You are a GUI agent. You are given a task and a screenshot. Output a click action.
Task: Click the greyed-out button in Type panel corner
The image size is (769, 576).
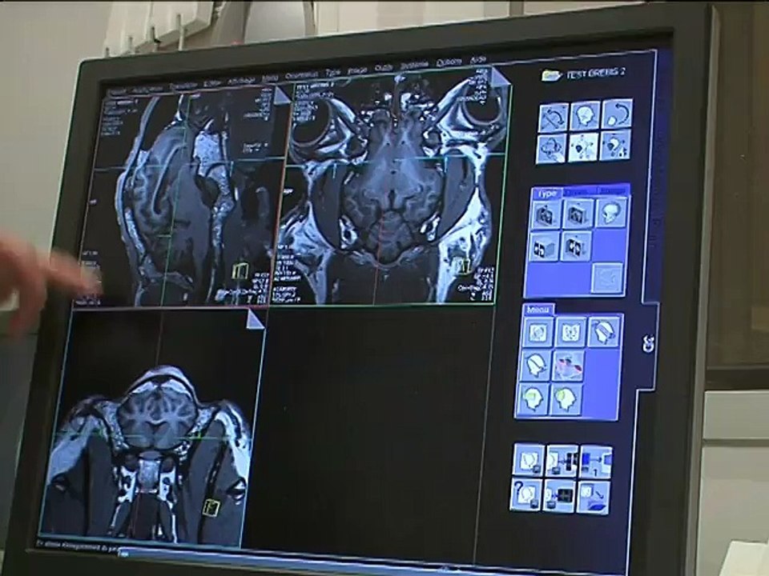608,278
